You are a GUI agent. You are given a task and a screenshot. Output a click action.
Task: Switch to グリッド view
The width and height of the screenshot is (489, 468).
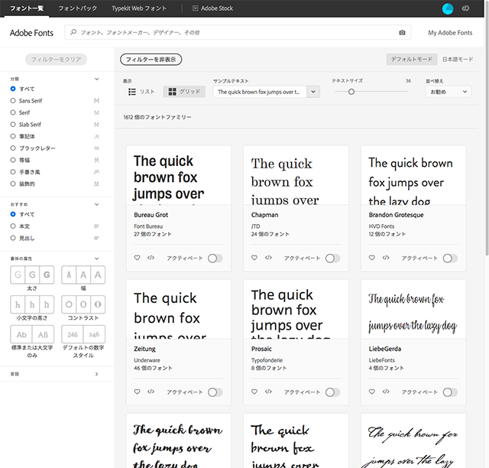[x=184, y=92]
